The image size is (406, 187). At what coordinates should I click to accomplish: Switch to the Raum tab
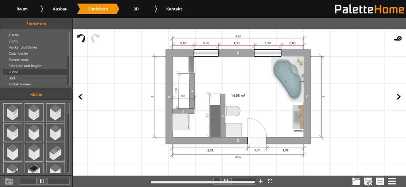[22, 9]
